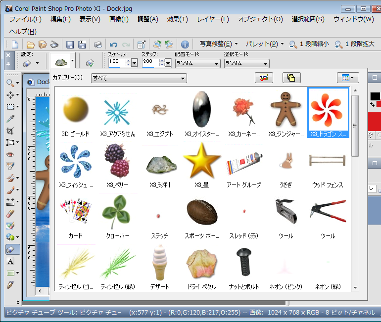381x322 pixels.
Task: Open the 画像(I) menu
Action: (119, 19)
